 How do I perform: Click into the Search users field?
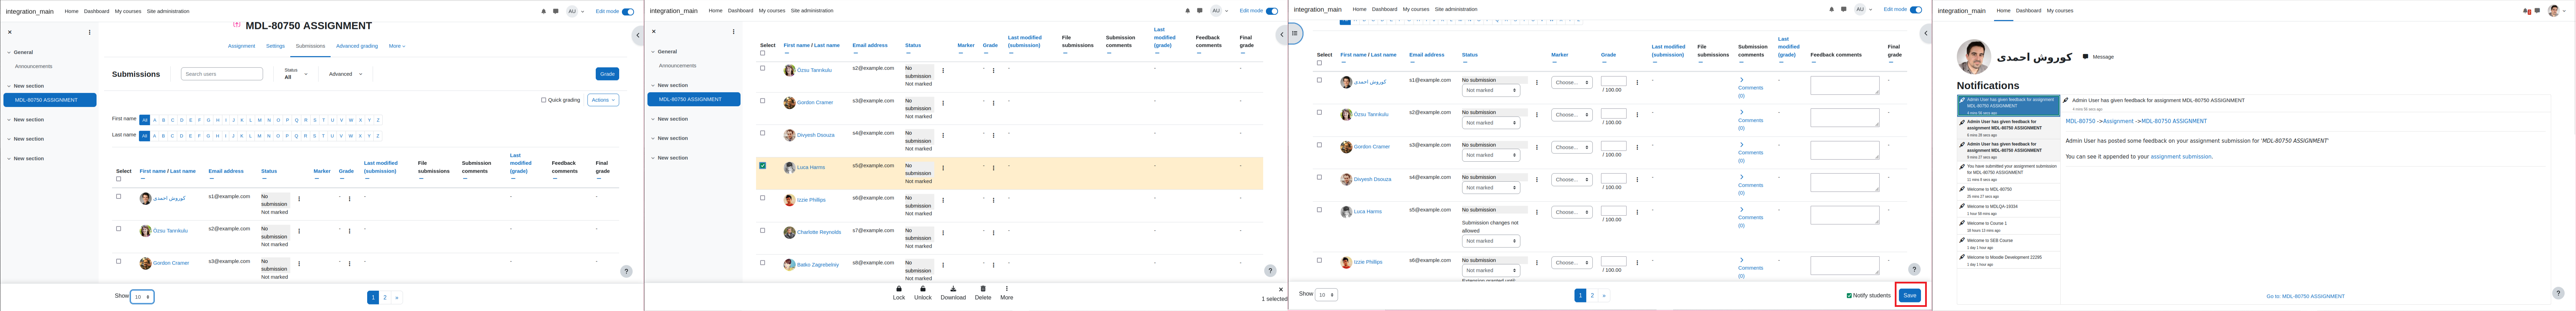(x=222, y=74)
